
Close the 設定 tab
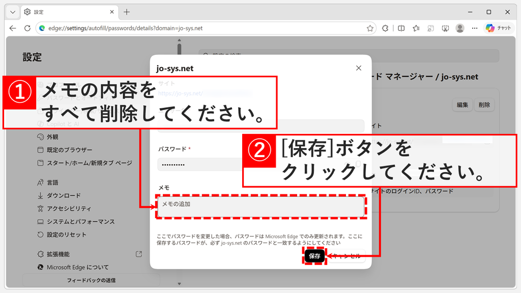[111, 12]
